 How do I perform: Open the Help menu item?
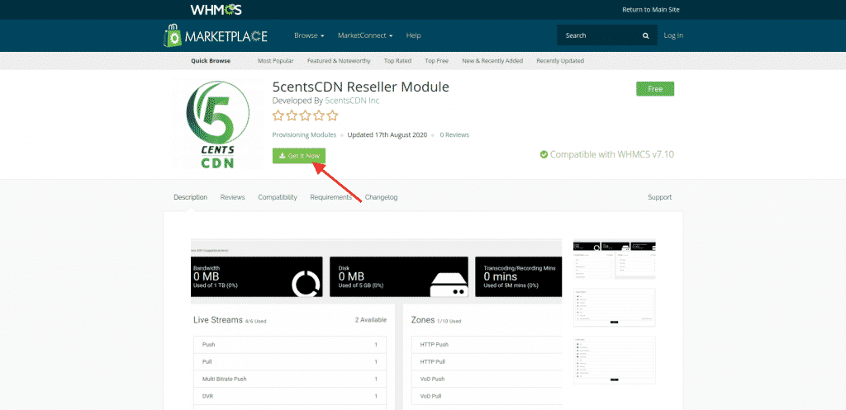click(x=413, y=35)
